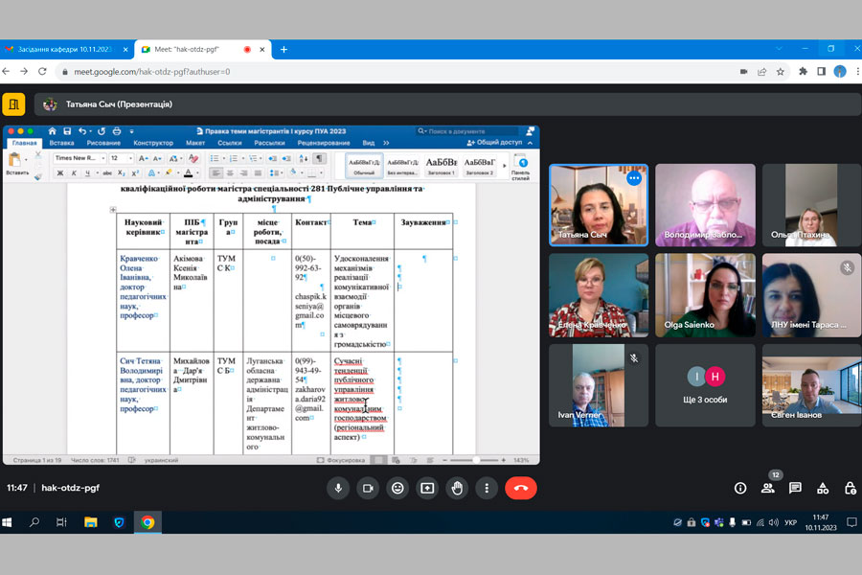Click the present screen button
This screenshot has width=862, height=575.
(427, 488)
